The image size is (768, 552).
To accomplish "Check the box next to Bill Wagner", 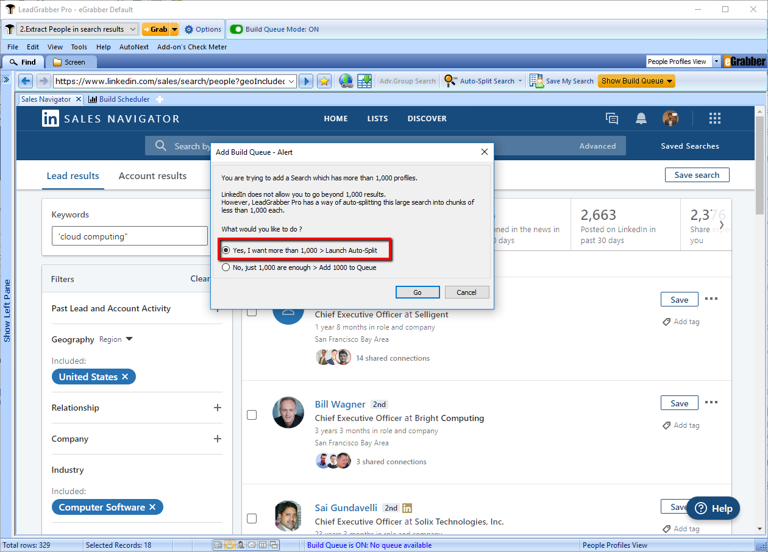I will (252, 415).
